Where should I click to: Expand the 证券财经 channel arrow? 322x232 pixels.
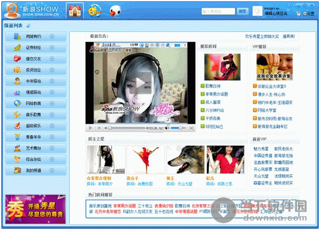[x=52, y=48]
